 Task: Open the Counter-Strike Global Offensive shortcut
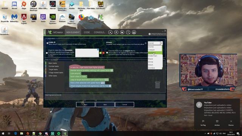click(x=62, y=6)
